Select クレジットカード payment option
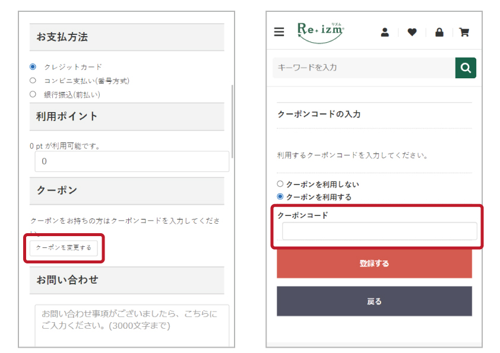500x353 pixels. (33, 67)
